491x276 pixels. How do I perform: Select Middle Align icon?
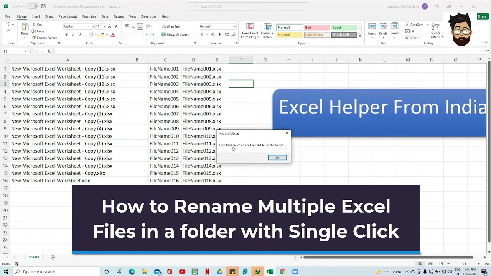click(x=133, y=26)
